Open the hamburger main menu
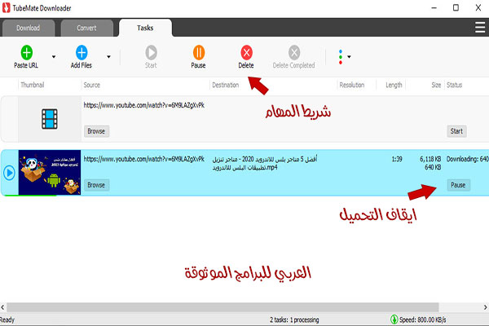This screenshot has width=489, height=326. (480, 28)
